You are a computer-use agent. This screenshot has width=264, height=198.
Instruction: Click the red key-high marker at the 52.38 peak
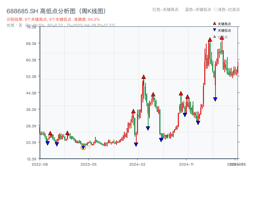(x=144, y=76)
